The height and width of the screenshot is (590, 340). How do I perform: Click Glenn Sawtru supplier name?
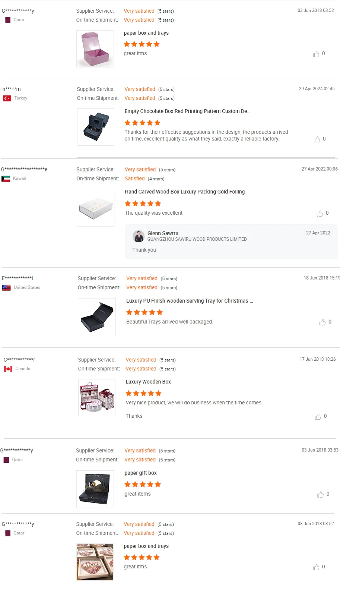(x=163, y=233)
